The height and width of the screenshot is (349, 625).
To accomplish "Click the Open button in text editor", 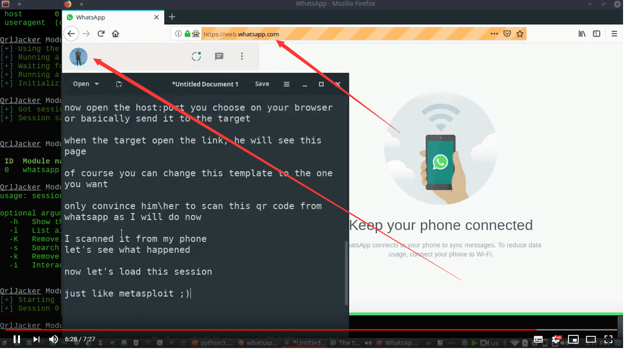I will 81,84.
